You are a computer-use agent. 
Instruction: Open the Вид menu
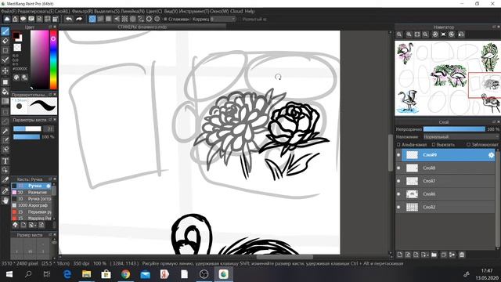click(171, 11)
